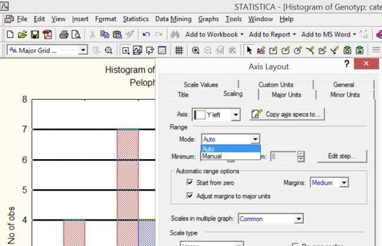Toggle the grid lines icon
This screenshot has height=246, width=382.
[x=179, y=50]
